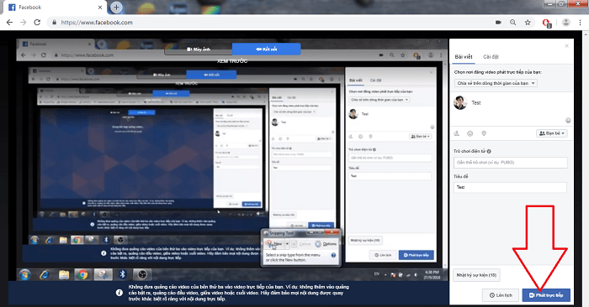
Task: Open the emoji picker in the post box
Action: point(568,121)
